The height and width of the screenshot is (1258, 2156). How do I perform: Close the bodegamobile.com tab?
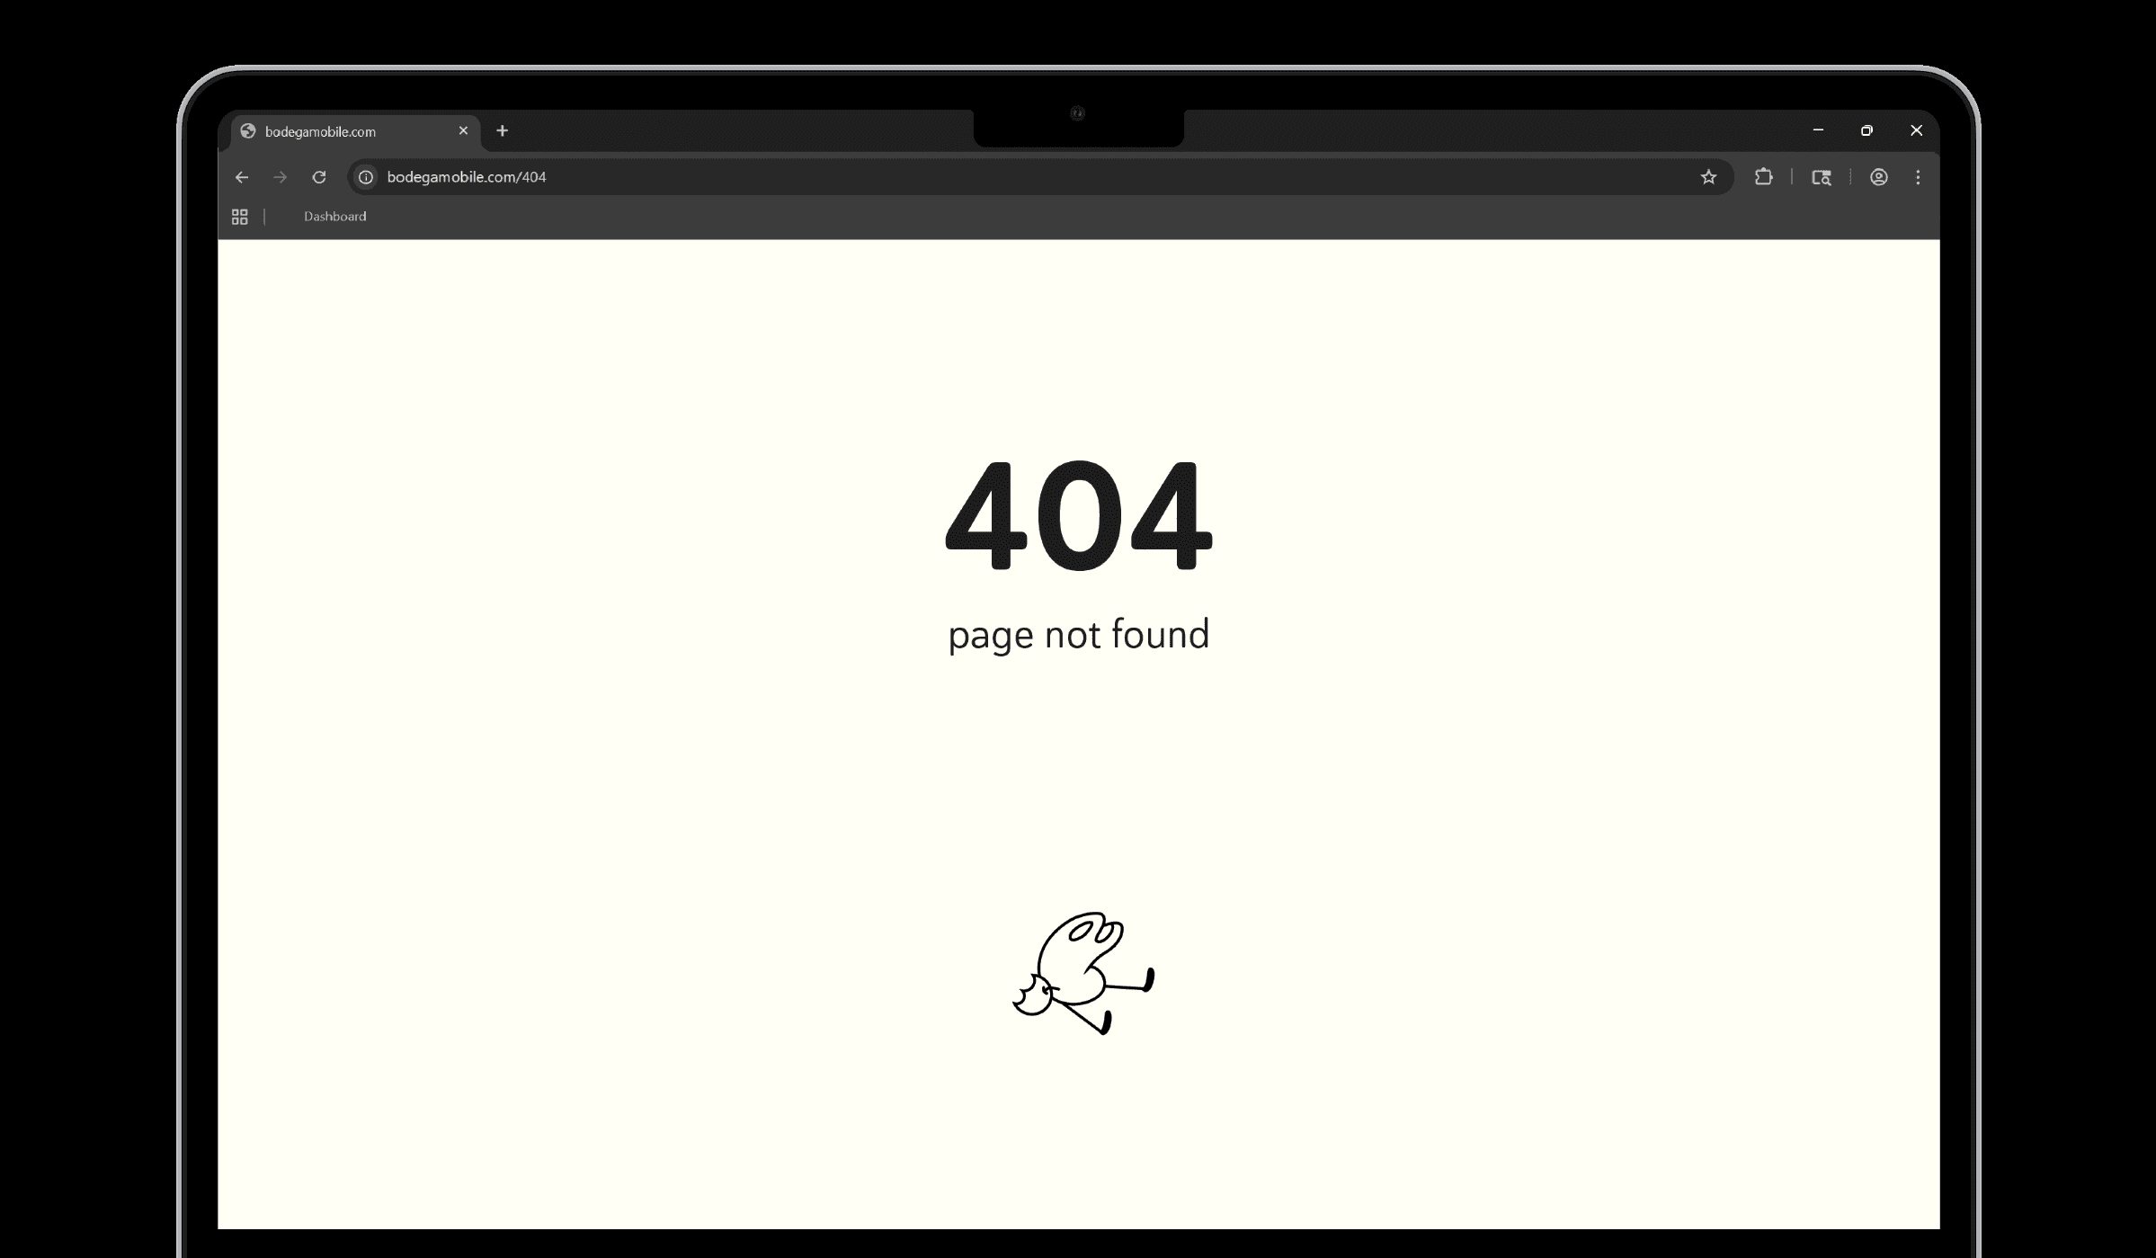point(463,130)
